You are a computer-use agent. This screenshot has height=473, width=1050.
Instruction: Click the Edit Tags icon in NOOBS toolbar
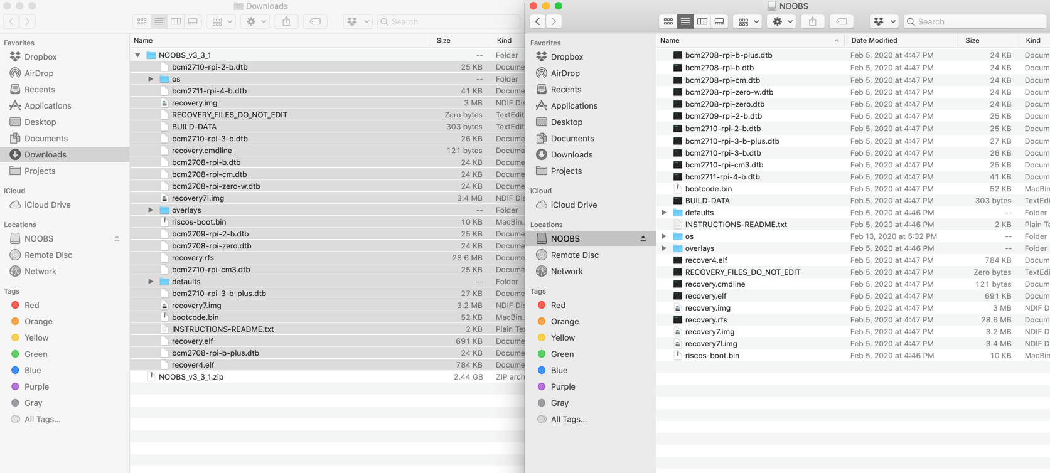(x=841, y=21)
